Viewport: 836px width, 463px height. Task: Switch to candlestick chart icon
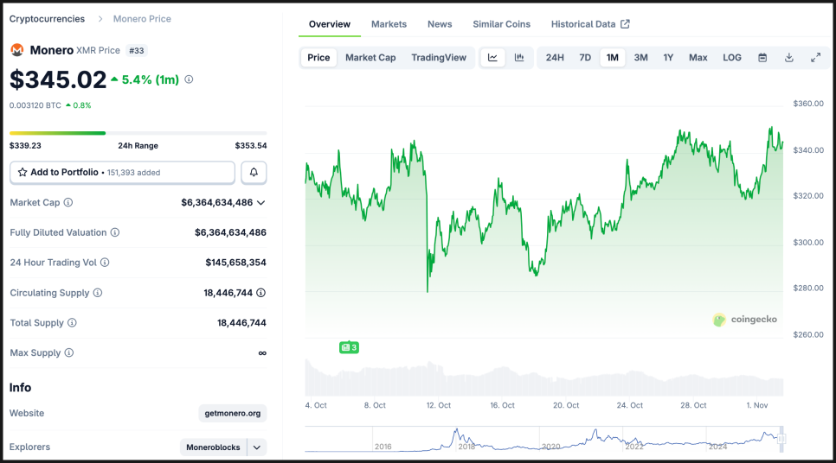click(519, 58)
